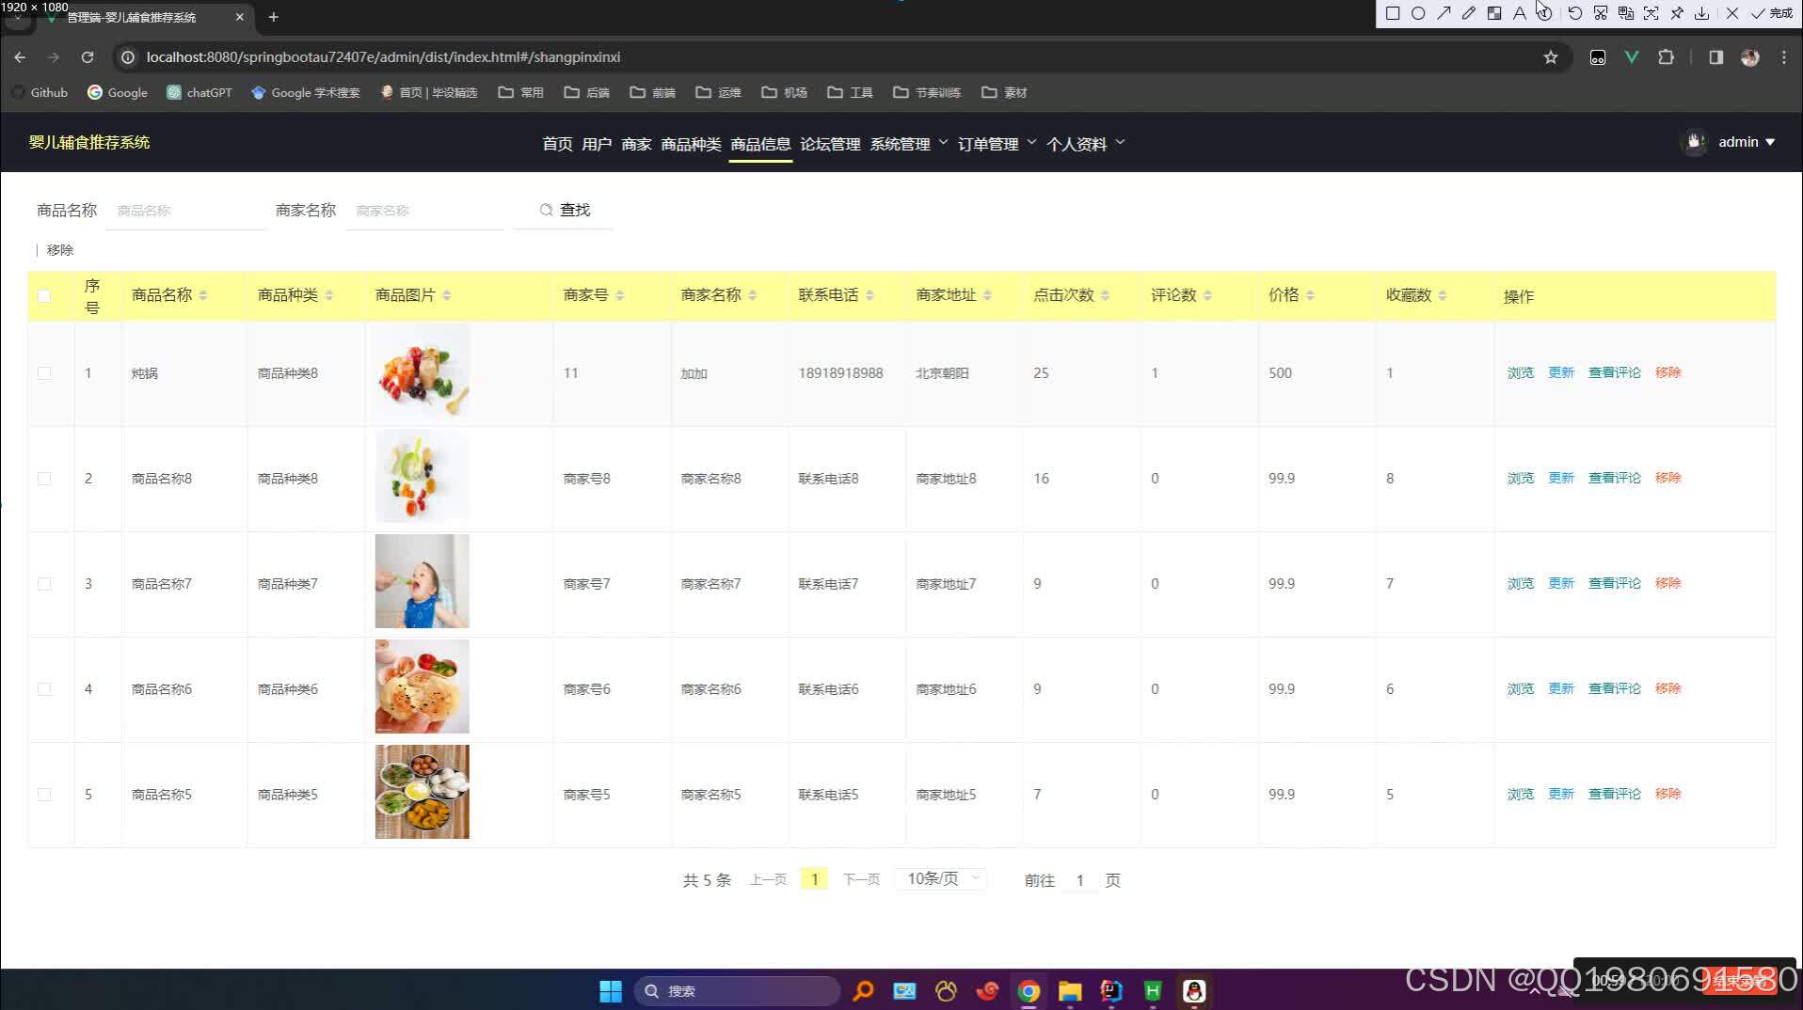Image resolution: width=1803 pixels, height=1010 pixels.
Task: Select the arrow annotation tool
Action: [x=1443, y=12]
